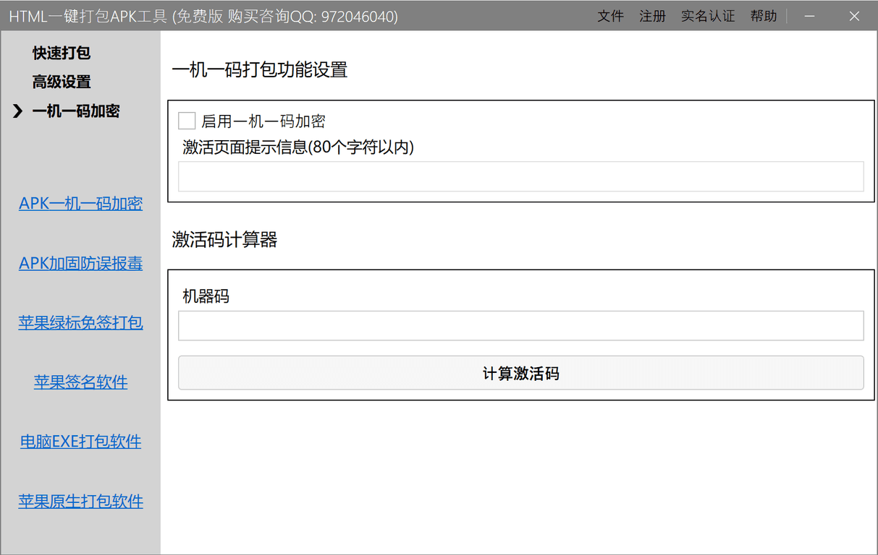Click the window minimize control

(x=810, y=16)
